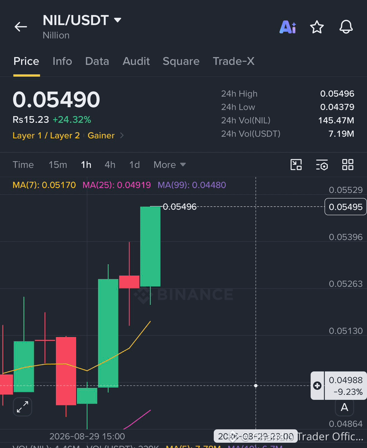Open the grid layout icon

coord(347,165)
